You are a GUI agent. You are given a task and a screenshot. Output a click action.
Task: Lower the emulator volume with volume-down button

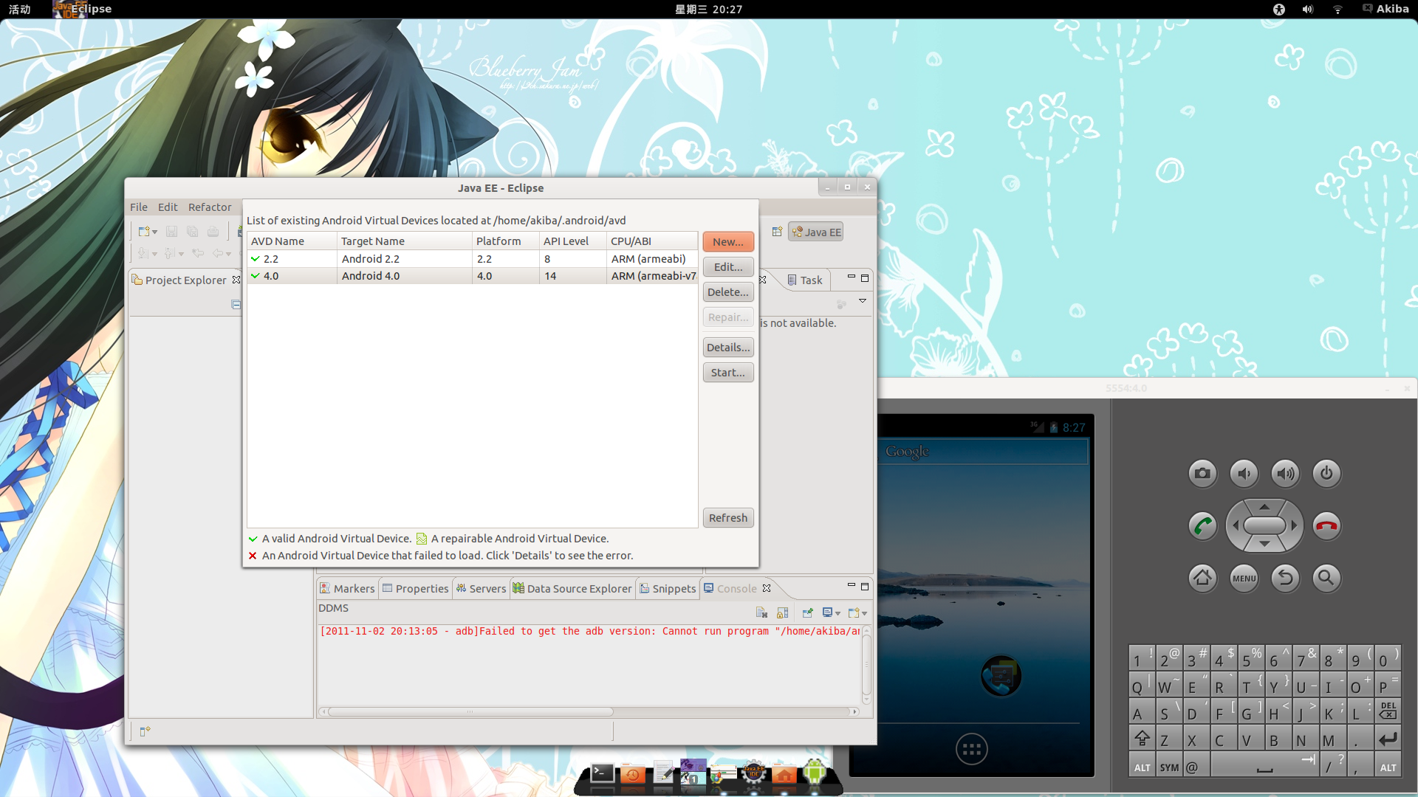(1244, 474)
